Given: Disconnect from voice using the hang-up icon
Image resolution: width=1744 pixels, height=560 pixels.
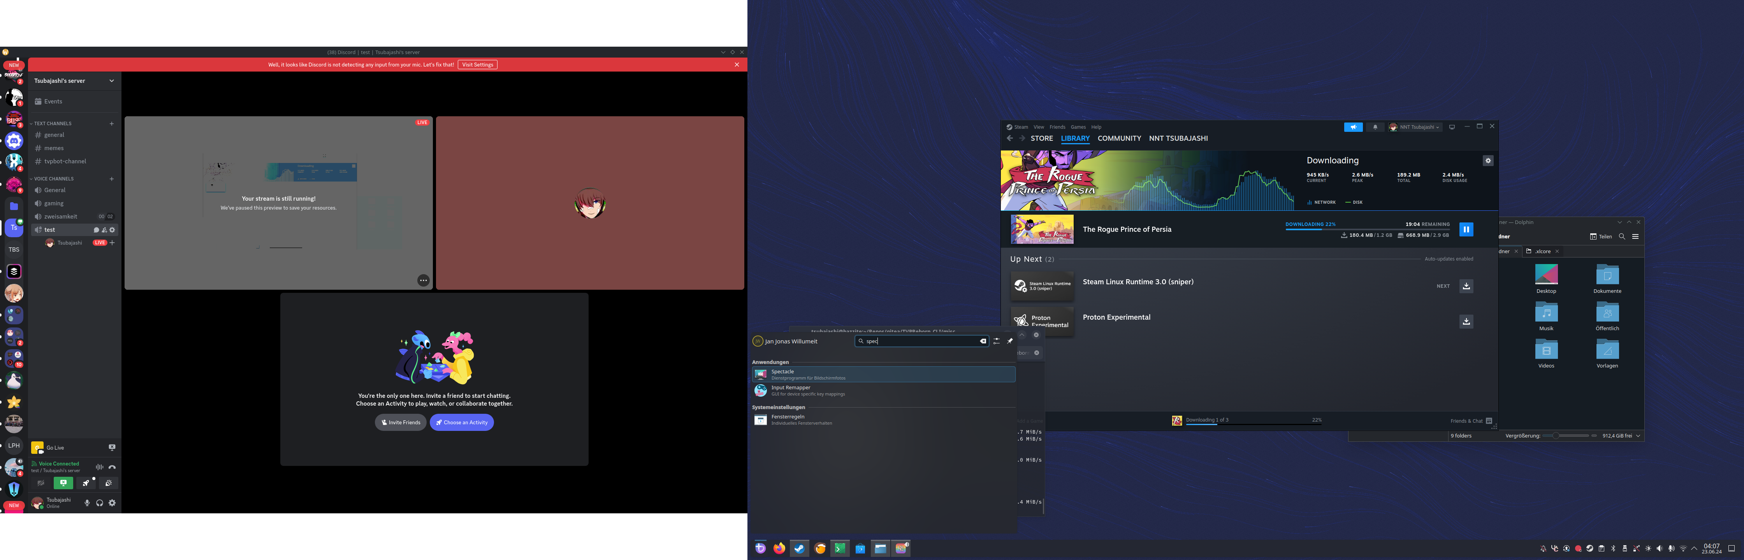Looking at the screenshot, I should (x=113, y=467).
